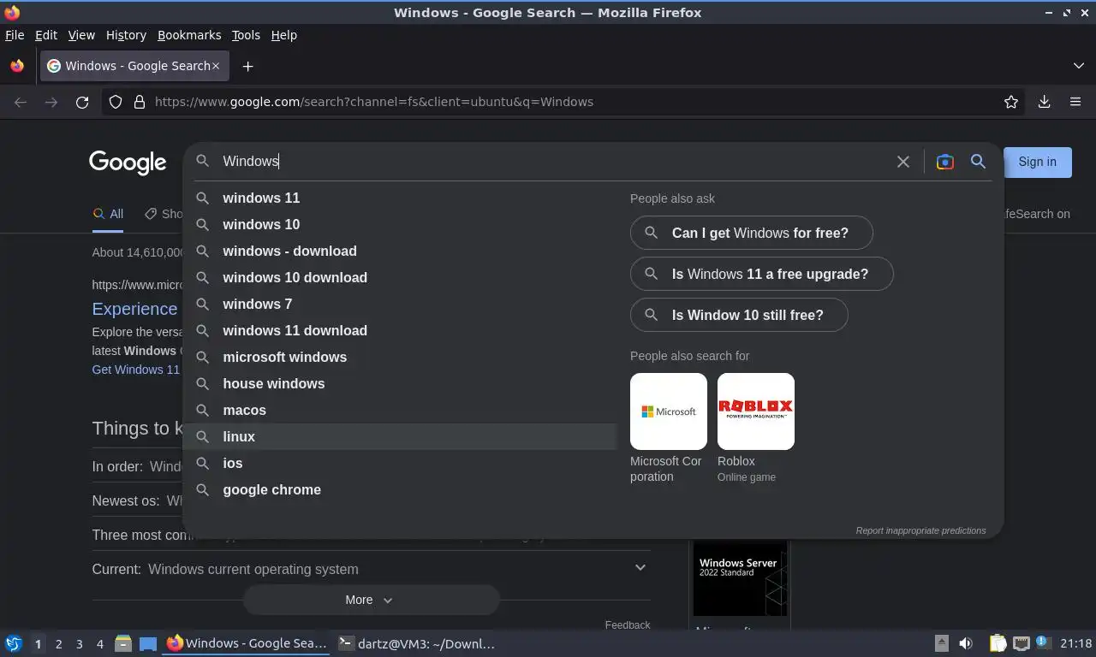Go back to the previous page
Viewport: 1096px width, 657px height.
click(x=21, y=102)
